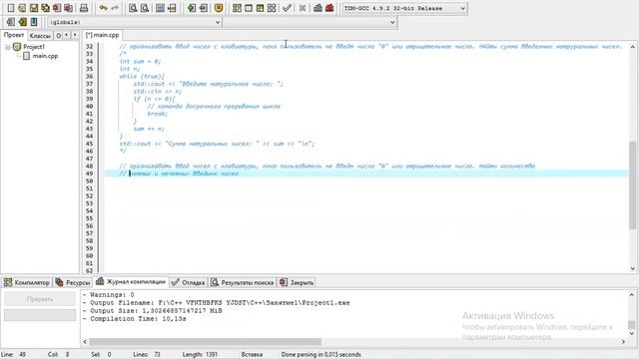Click the 'Length: 1391' status bar entry
639x359 pixels.
click(x=200, y=355)
